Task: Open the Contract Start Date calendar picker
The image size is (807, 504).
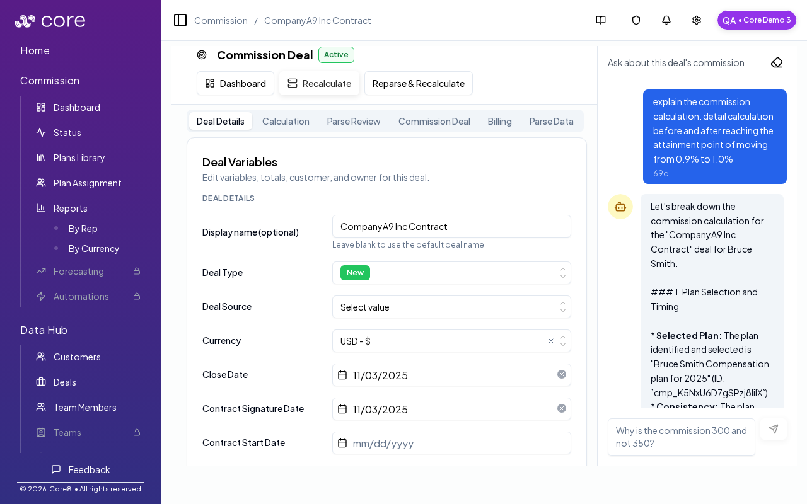Action: [x=342, y=443]
